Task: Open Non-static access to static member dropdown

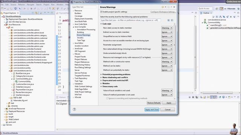Action: 167,28
